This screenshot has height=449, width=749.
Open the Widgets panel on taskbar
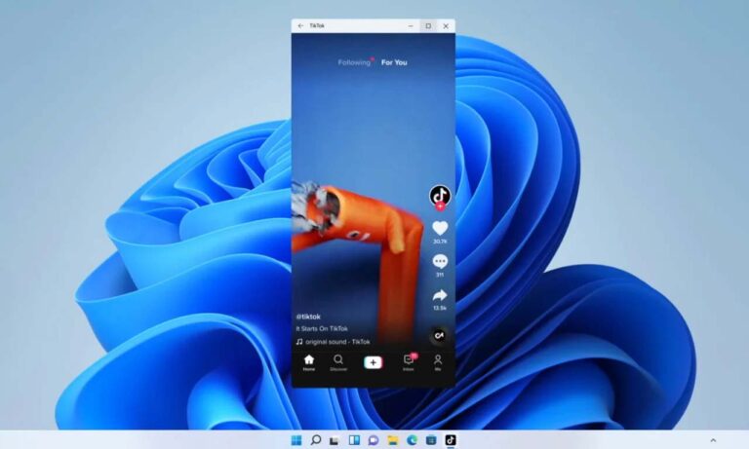pos(354,440)
